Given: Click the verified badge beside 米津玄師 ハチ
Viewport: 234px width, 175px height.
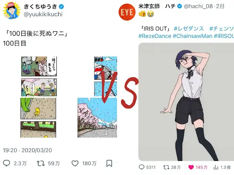Looking at the screenshot, I should click(x=180, y=6).
